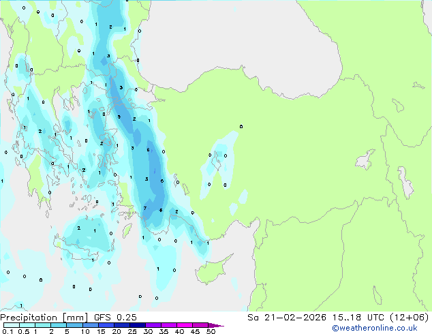Viewport: 432px width, 334px height.
Task: Select the 2–5 mm legend color swatch
Action: 59,325
